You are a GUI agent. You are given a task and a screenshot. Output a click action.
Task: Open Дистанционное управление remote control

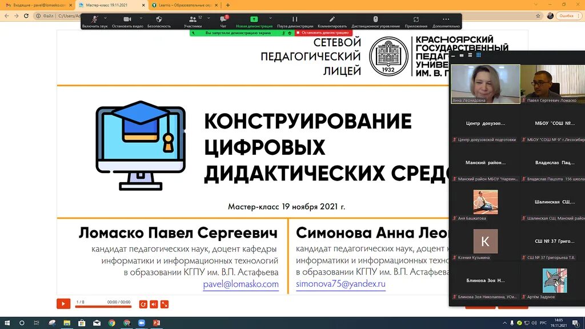[375, 22]
